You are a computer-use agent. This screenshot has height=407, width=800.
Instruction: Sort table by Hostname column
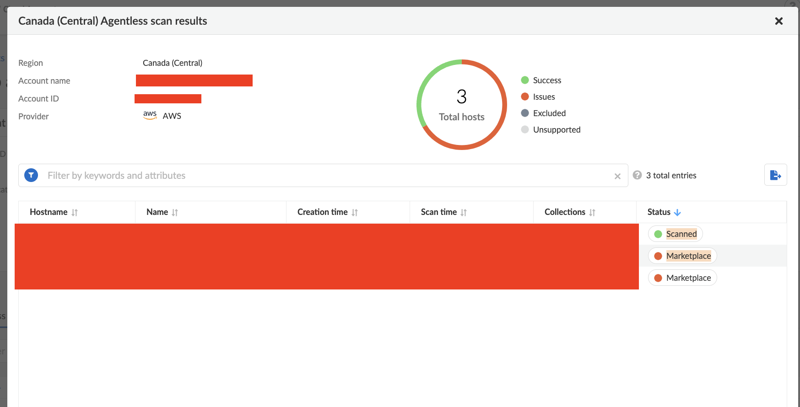tap(75, 212)
